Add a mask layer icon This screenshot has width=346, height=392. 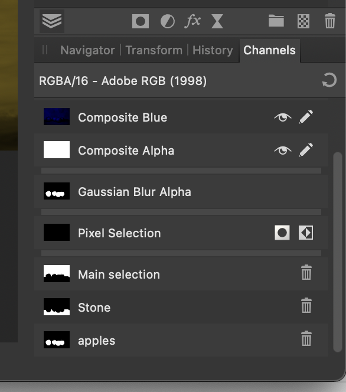[141, 21]
